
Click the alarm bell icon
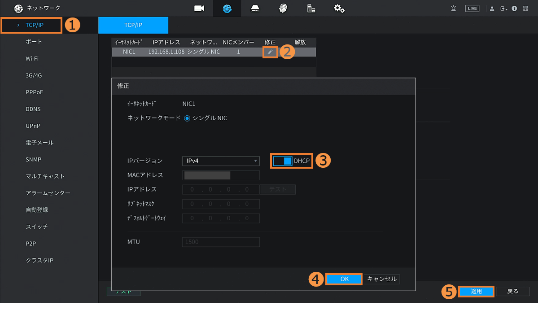[454, 9]
